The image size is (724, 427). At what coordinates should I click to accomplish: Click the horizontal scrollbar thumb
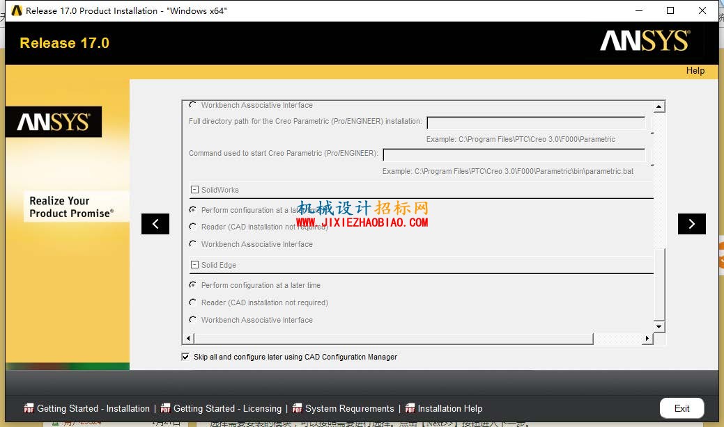click(x=393, y=339)
